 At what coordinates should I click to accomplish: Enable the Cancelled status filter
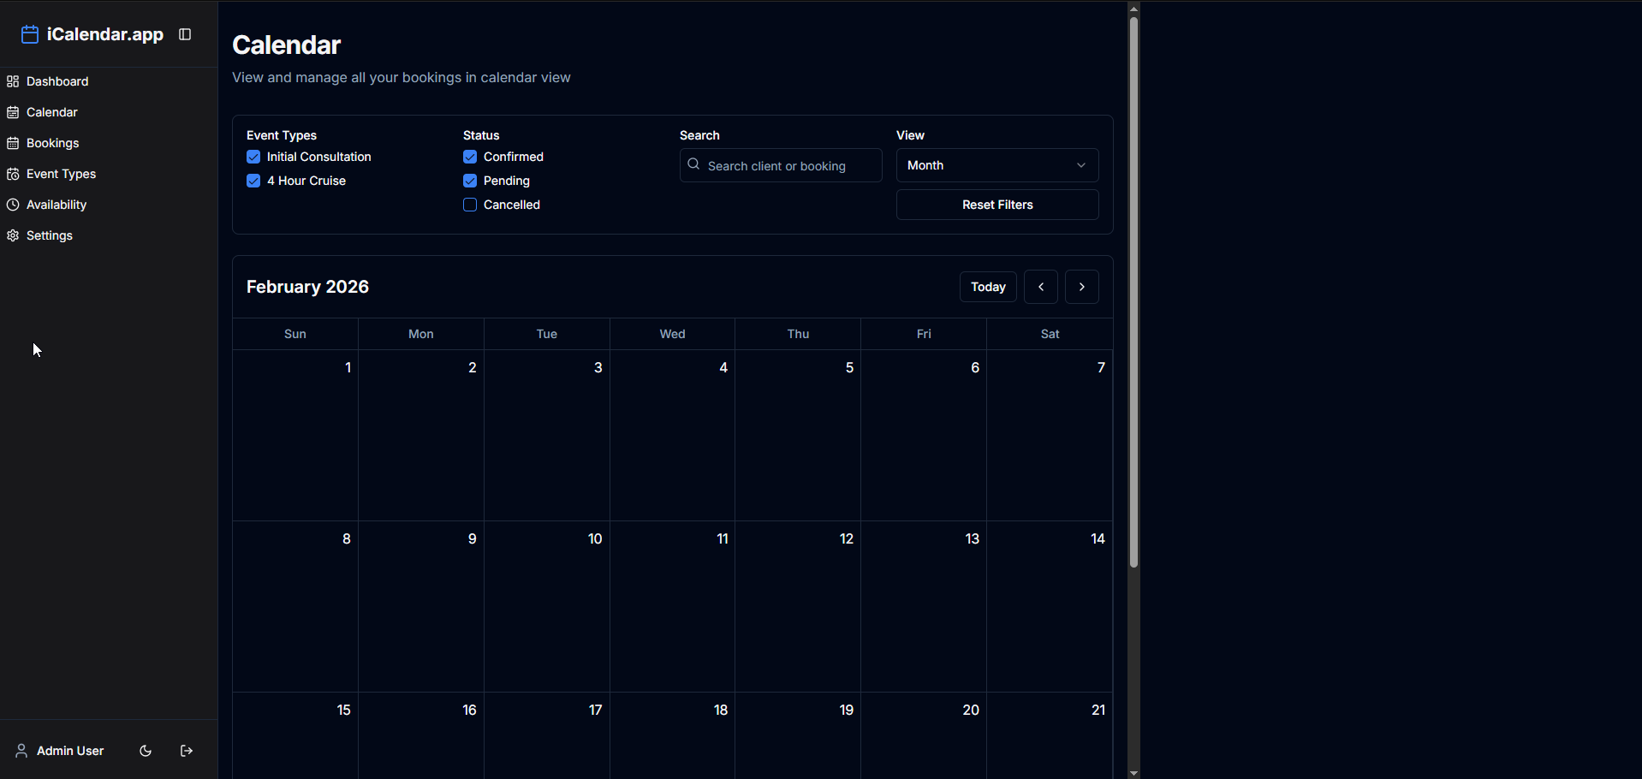point(470,205)
